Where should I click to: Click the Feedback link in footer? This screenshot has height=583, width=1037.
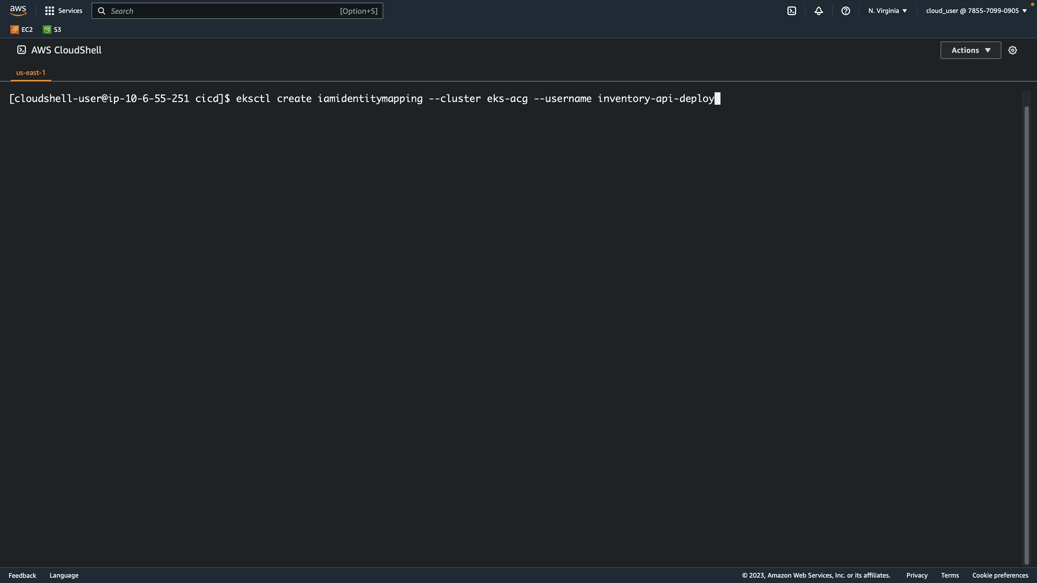click(22, 575)
